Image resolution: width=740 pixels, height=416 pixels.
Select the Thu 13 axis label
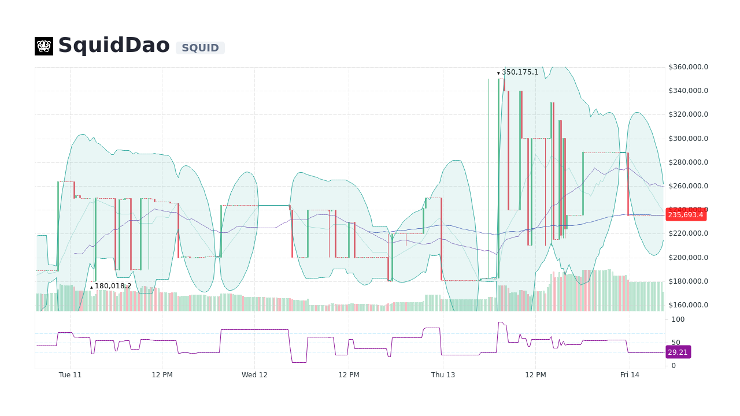click(x=442, y=374)
